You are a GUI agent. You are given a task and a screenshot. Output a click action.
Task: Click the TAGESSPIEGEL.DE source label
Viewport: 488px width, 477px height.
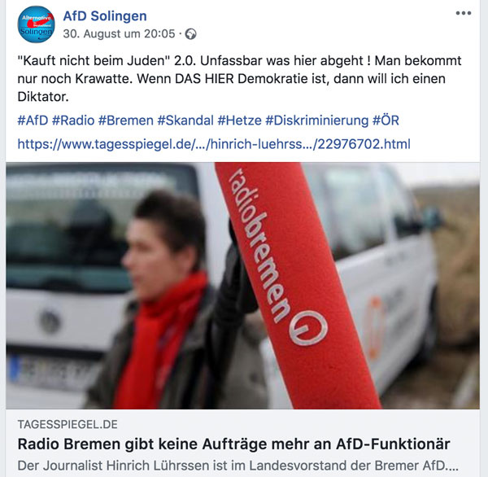tap(68, 425)
